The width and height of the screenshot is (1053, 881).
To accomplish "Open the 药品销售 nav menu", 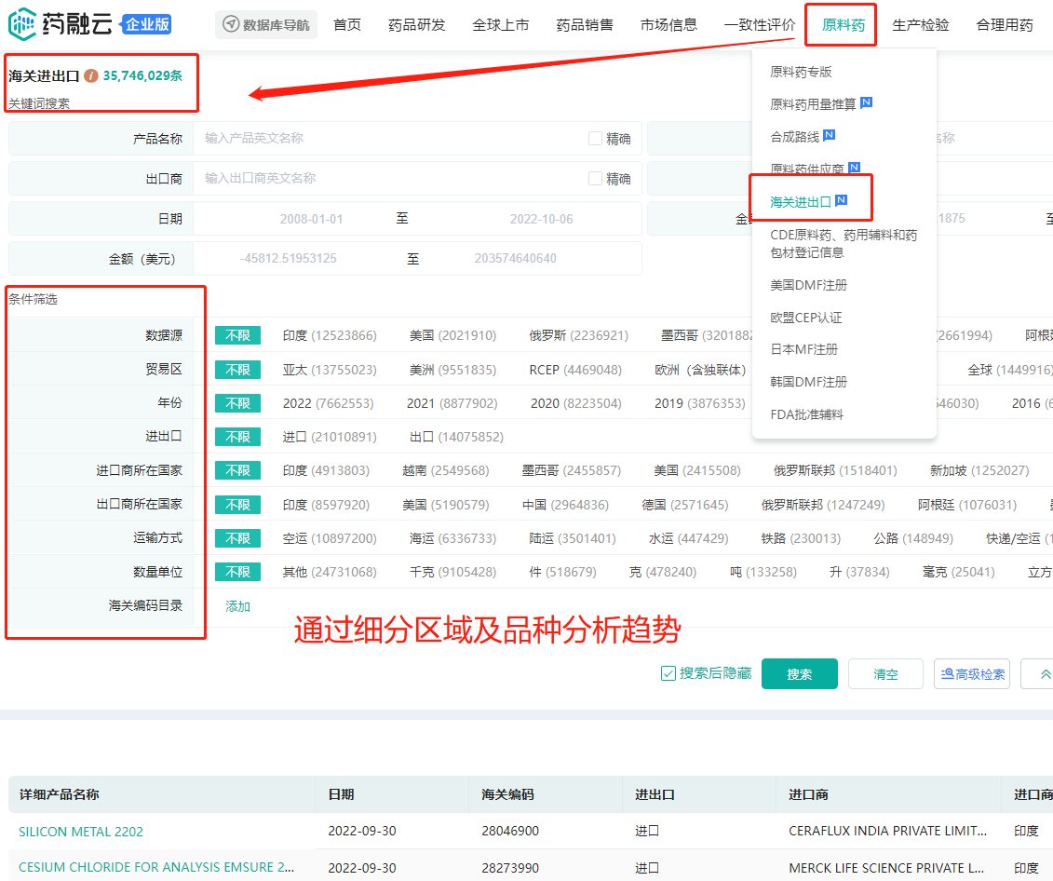I will (585, 25).
